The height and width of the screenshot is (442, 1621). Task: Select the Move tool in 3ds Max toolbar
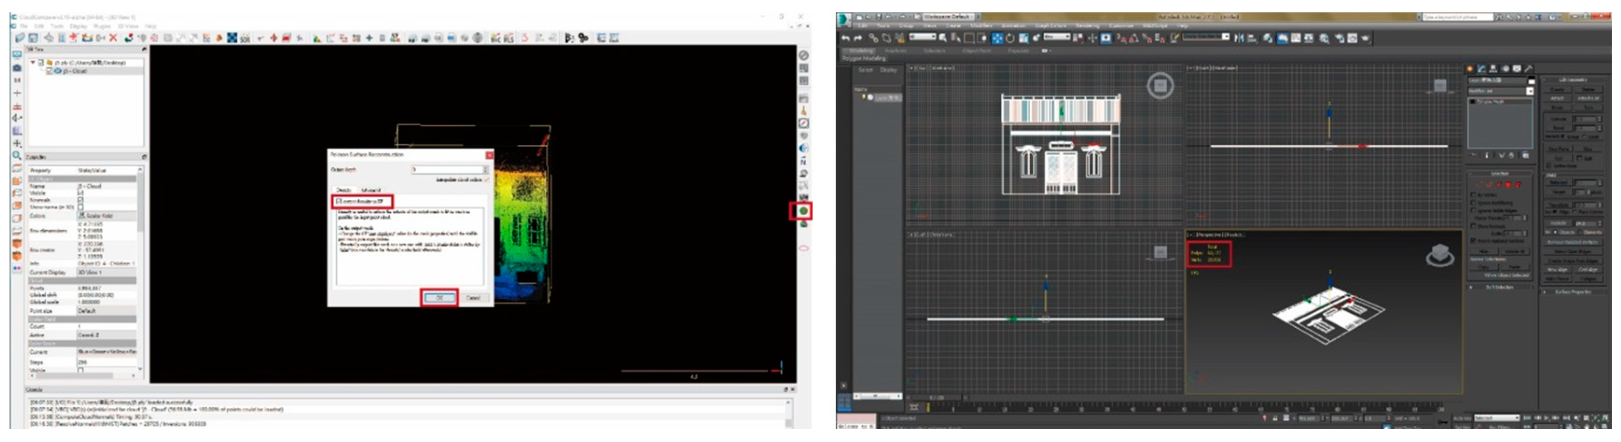[x=997, y=38]
